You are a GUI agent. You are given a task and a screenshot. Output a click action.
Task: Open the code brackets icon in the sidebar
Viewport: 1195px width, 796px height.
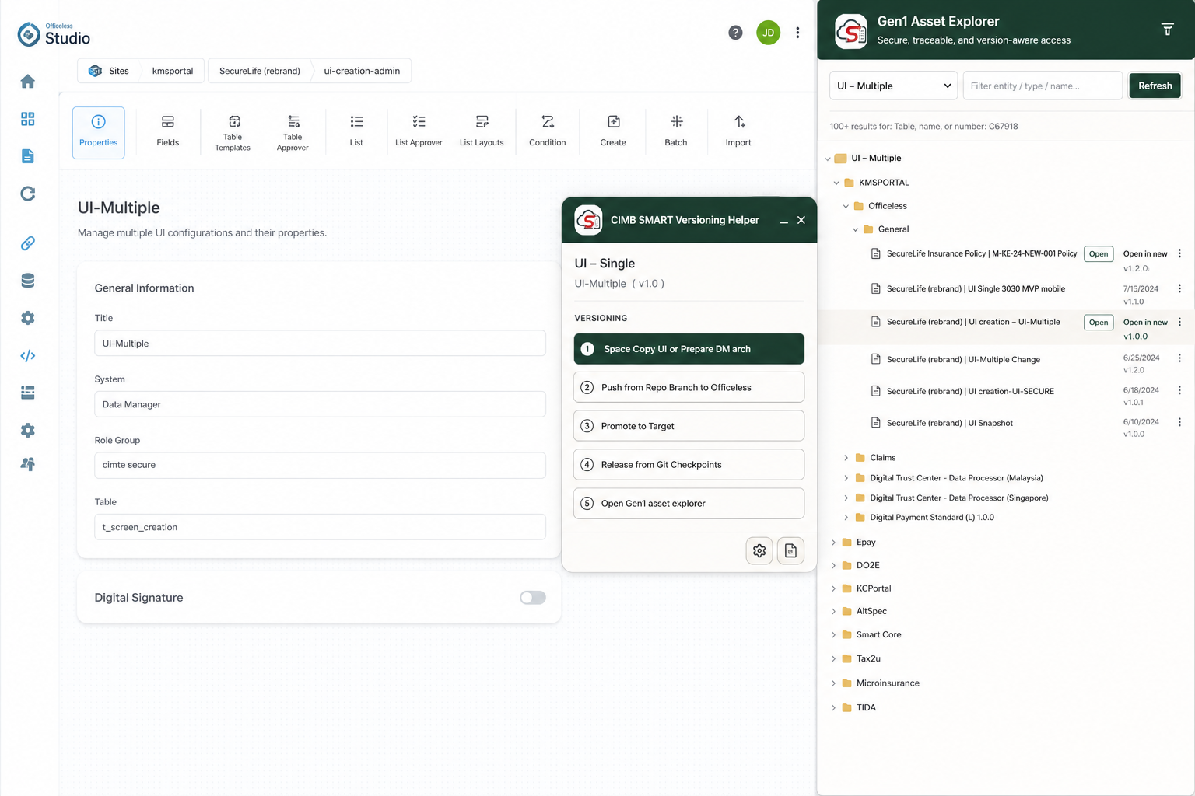point(28,355)
